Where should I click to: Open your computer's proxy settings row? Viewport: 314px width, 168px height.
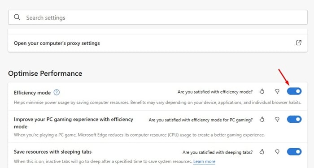pos(157,43)
